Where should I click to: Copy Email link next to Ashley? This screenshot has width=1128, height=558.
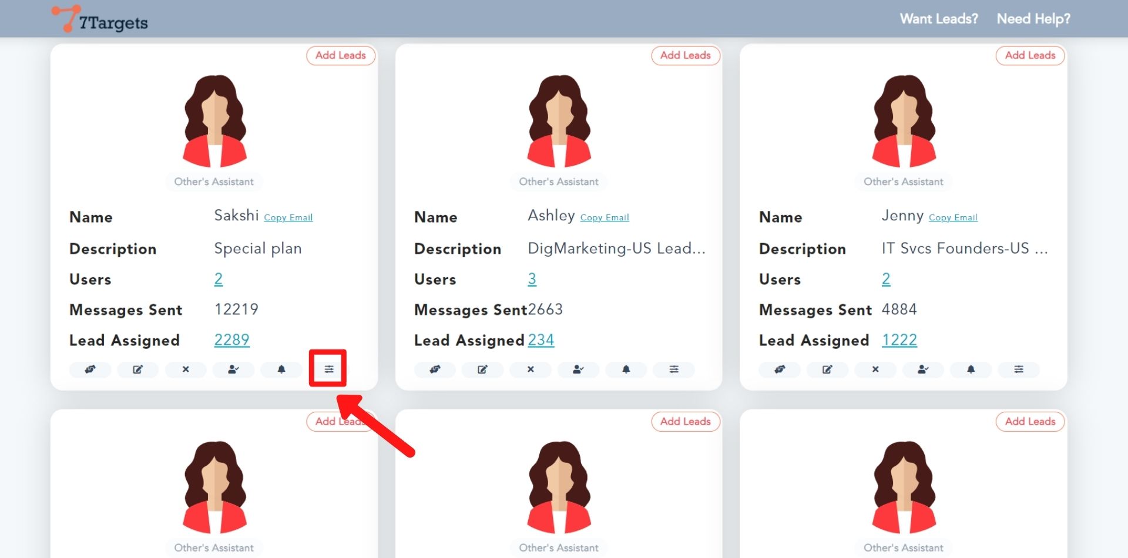point(605,217)
